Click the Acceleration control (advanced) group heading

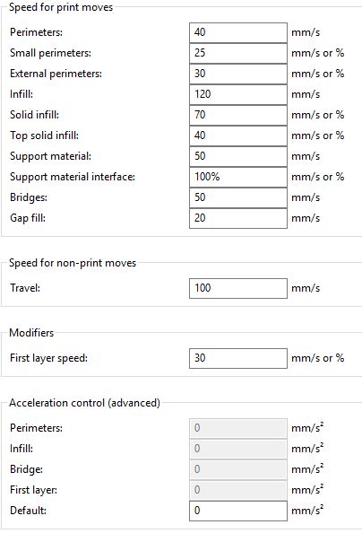(84, 403)
